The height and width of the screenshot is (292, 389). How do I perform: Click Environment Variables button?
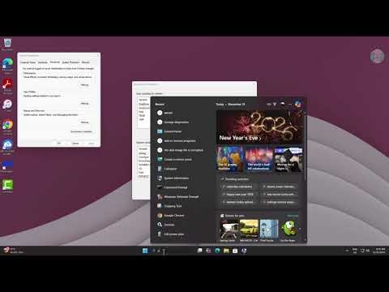tap(81, 131)
